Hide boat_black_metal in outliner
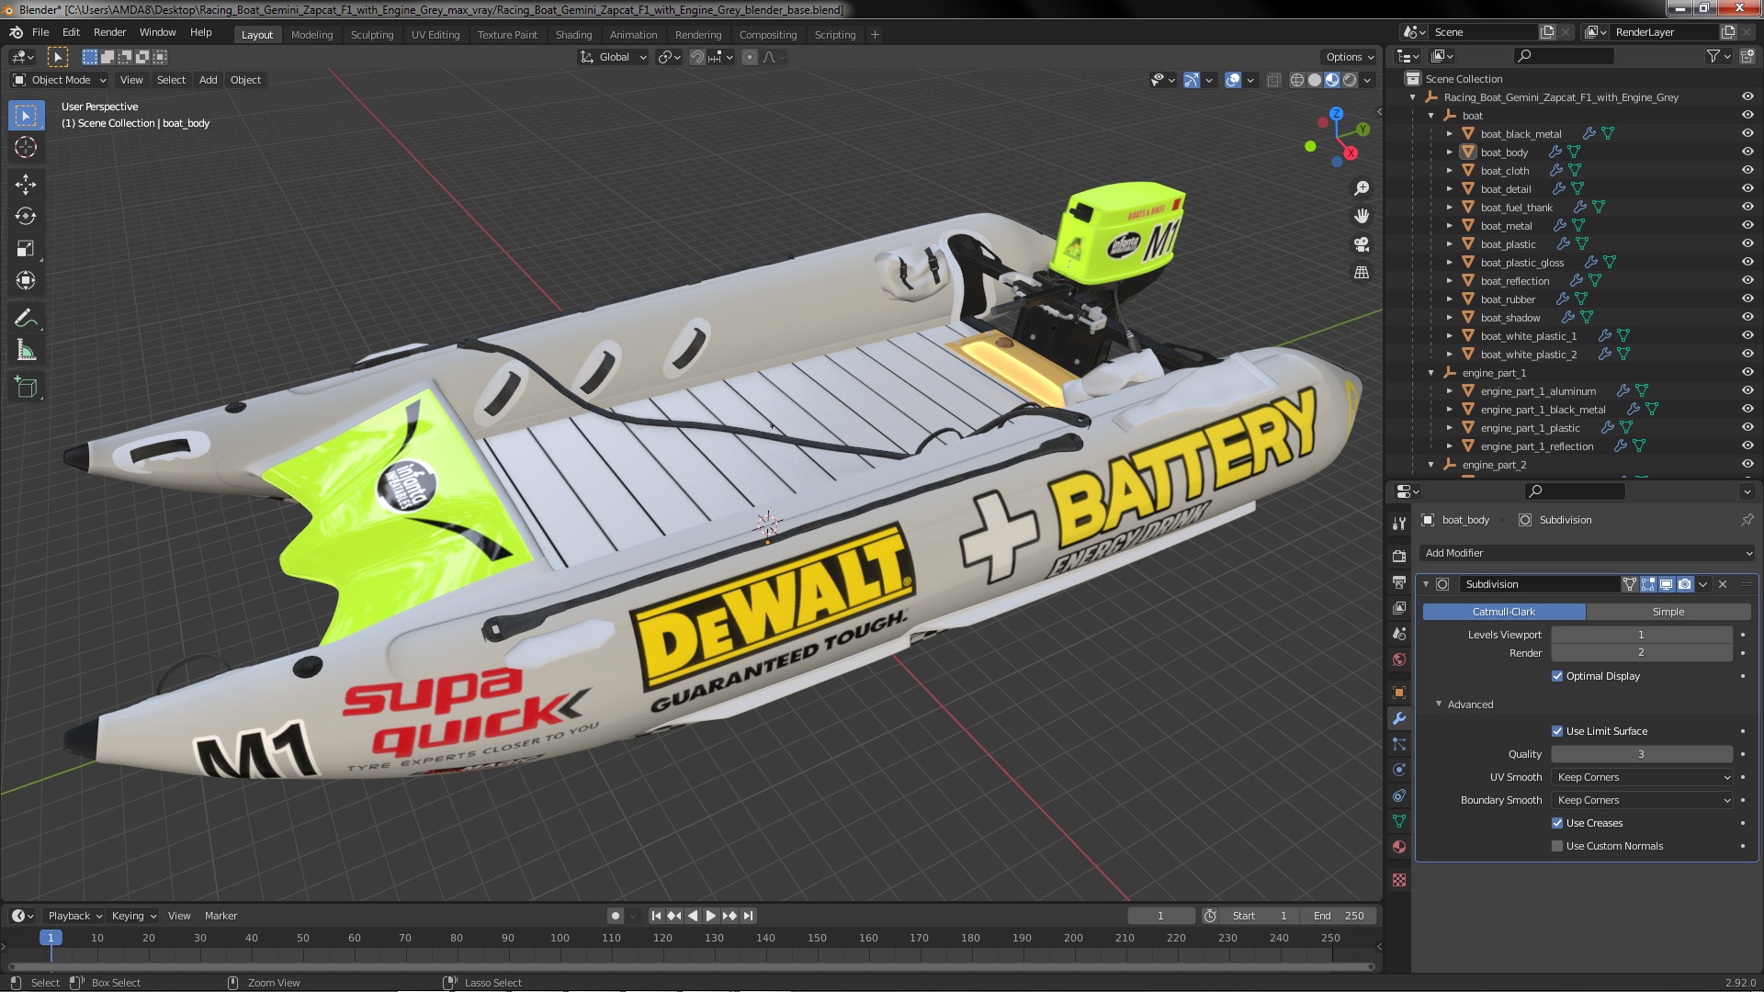Image resolution: width=1764 pixels, height=992 pixels. (1747, 133)
